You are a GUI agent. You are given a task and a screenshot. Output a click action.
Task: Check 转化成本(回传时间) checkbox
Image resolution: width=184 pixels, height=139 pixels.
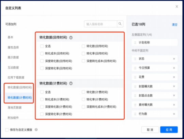point(42,54)
